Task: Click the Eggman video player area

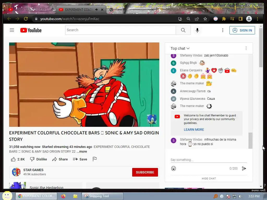Action: 84,85
